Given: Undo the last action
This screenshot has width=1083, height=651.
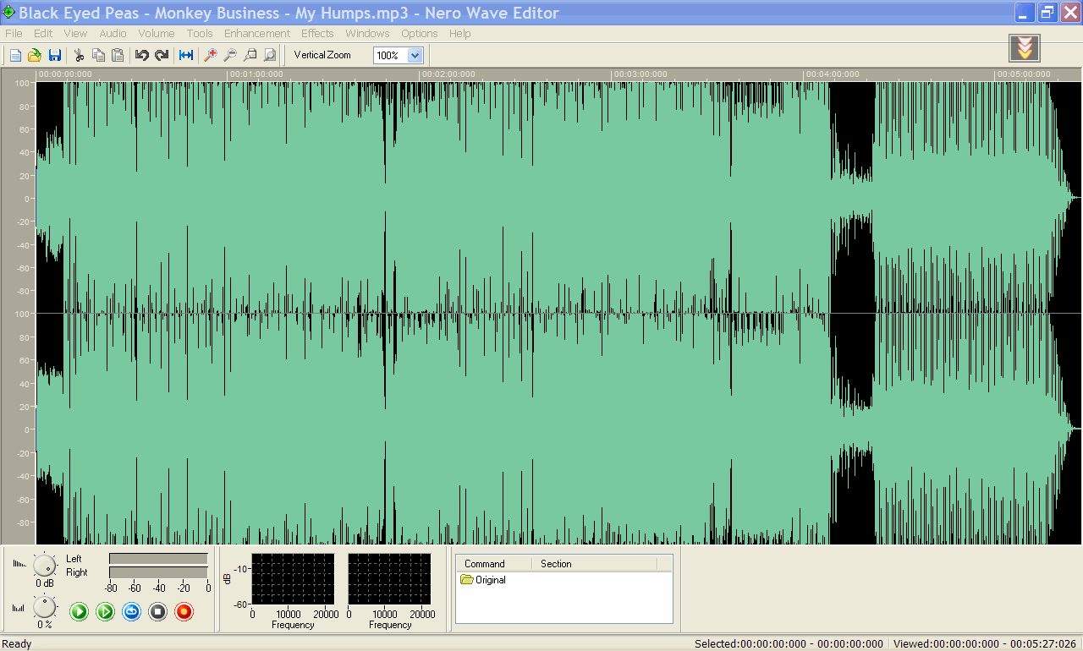Looking at the screenshot, I should pyautogui.click(x=141, y=55).
